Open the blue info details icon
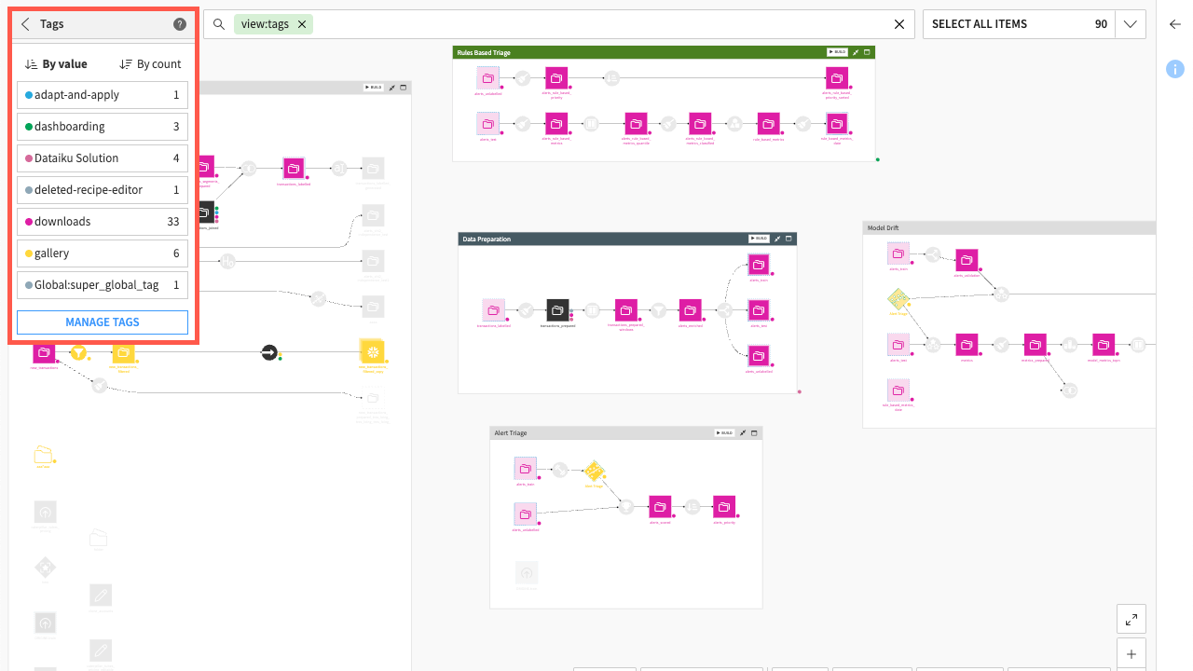Viewport: 1193px width, 671px height. (1175, 68)
